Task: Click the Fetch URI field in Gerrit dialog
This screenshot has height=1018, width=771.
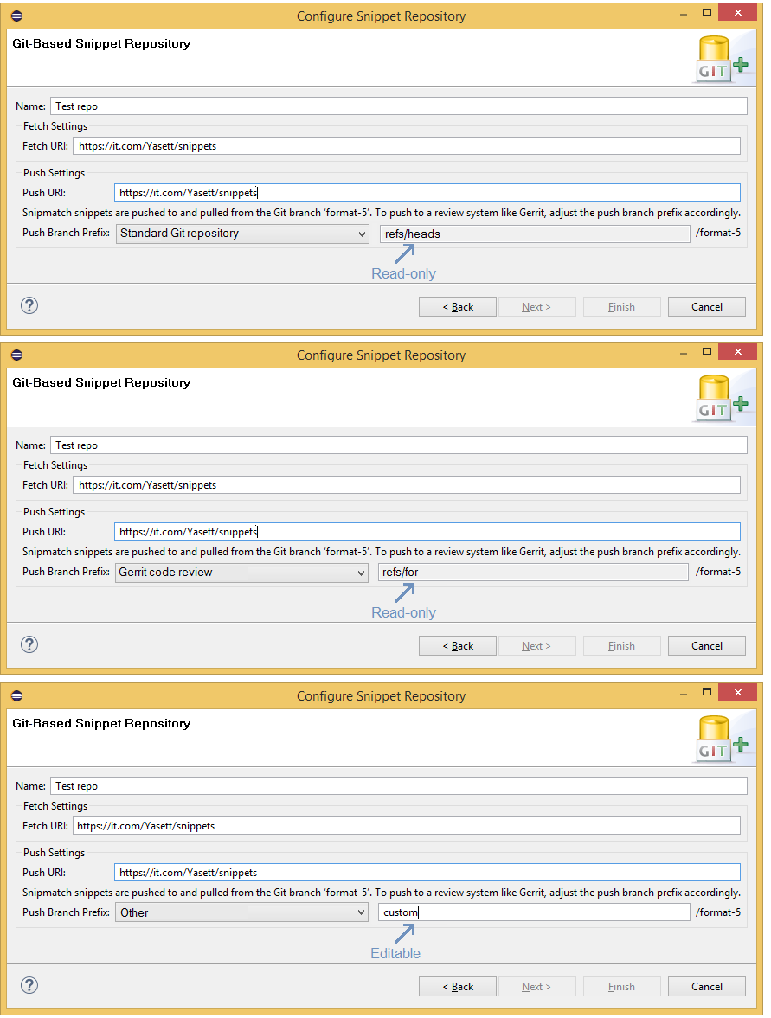Action: tap(407, 485)
